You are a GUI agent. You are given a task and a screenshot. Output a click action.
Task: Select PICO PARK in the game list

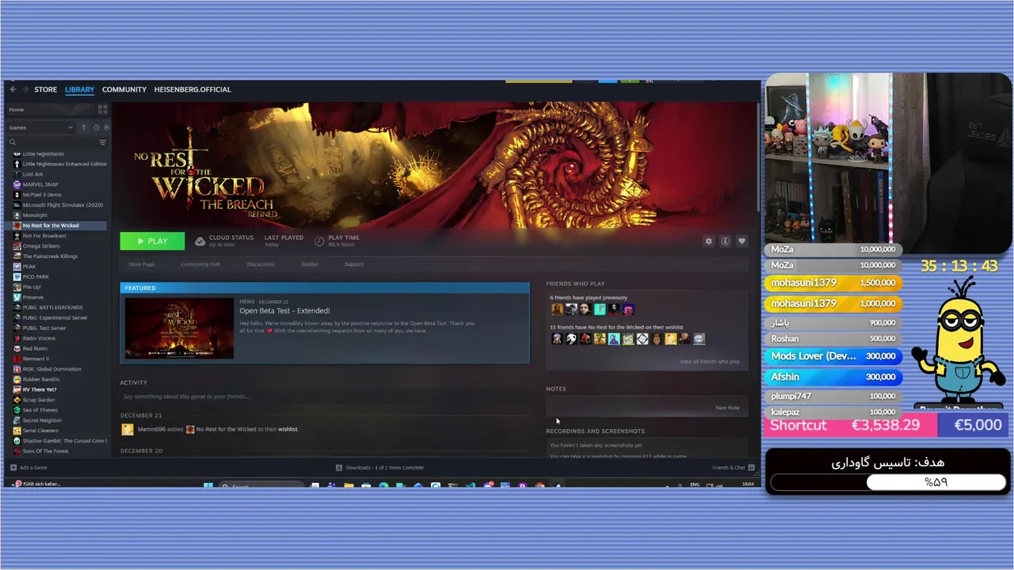point(36,277)
